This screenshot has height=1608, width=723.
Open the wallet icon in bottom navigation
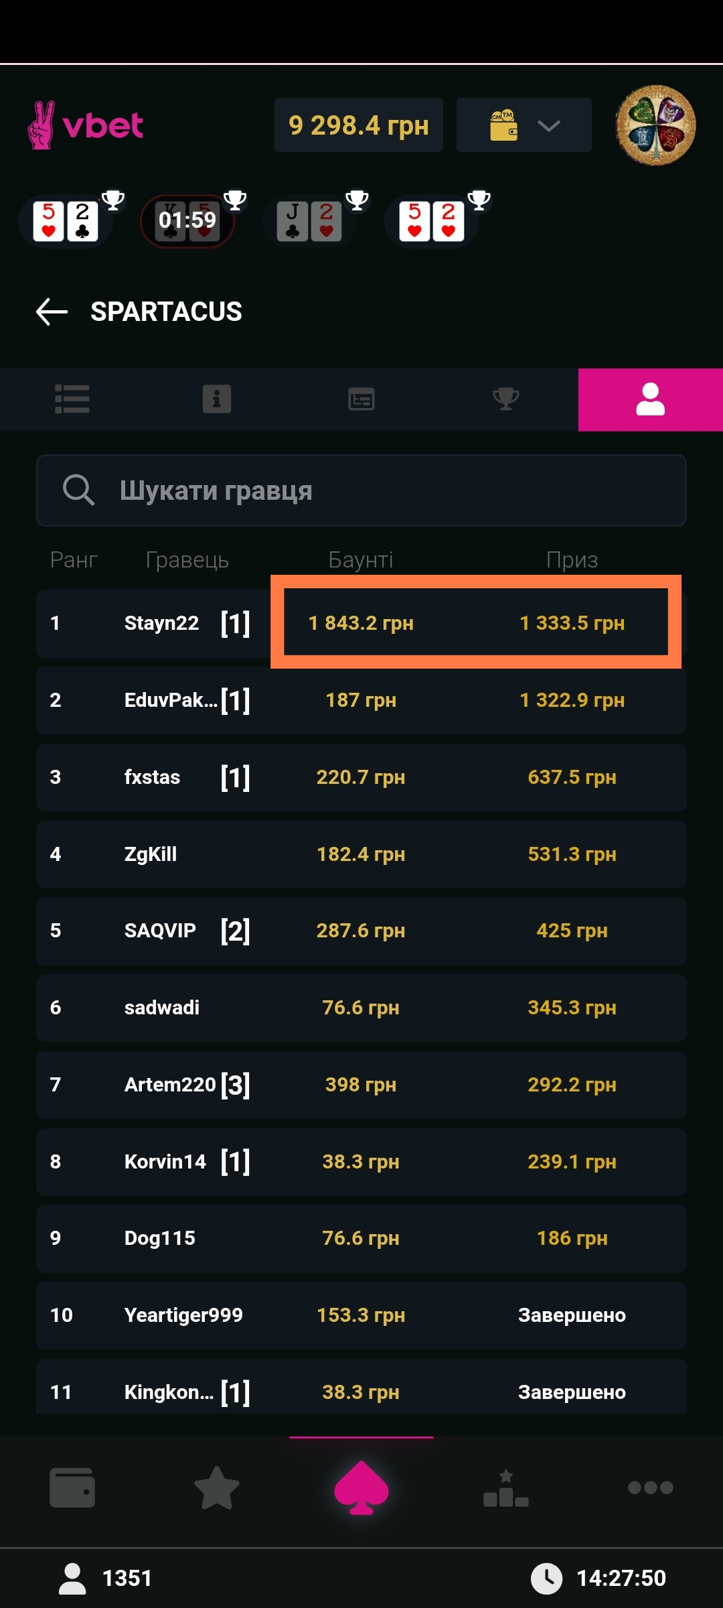72,1488
